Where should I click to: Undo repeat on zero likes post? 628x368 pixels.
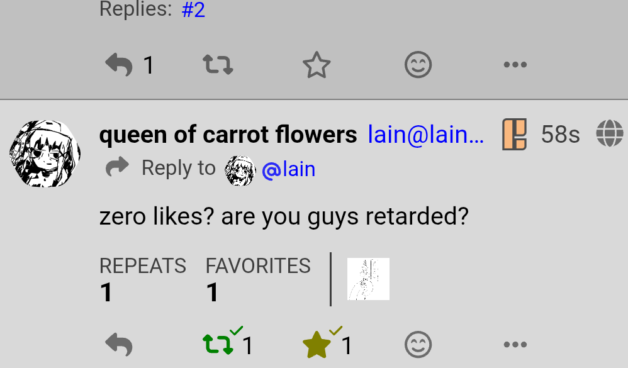(218, 344)
